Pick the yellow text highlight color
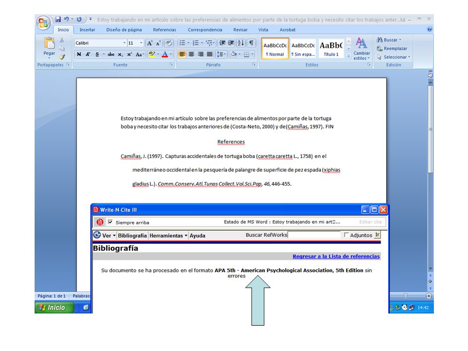The width and height of the screenshot is (468, 351). tap(151, 54)
